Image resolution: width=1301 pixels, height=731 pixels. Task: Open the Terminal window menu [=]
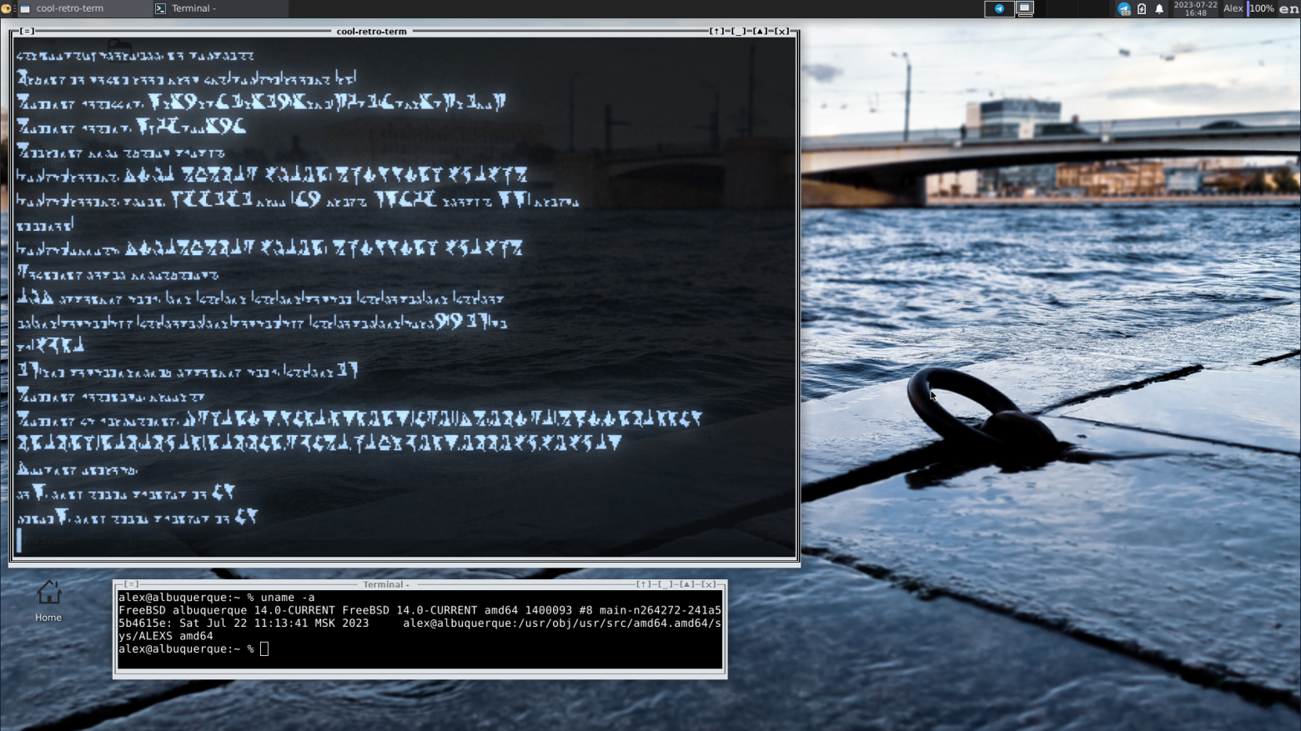tap(131, 584)
